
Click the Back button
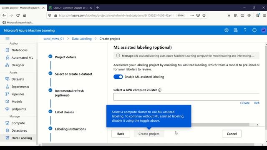(x=121, y=134)
